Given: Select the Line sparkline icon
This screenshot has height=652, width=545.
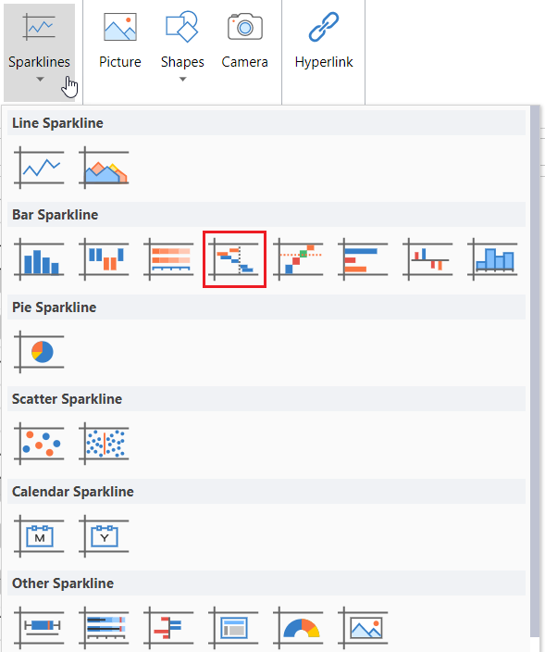Looking at the screenshot, I should 39,168.
